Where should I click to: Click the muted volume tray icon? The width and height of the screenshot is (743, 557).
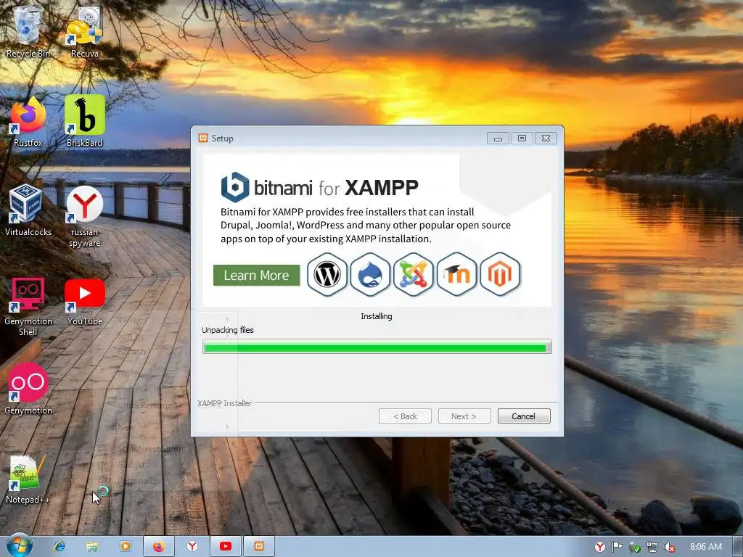(x=670, y=547)
